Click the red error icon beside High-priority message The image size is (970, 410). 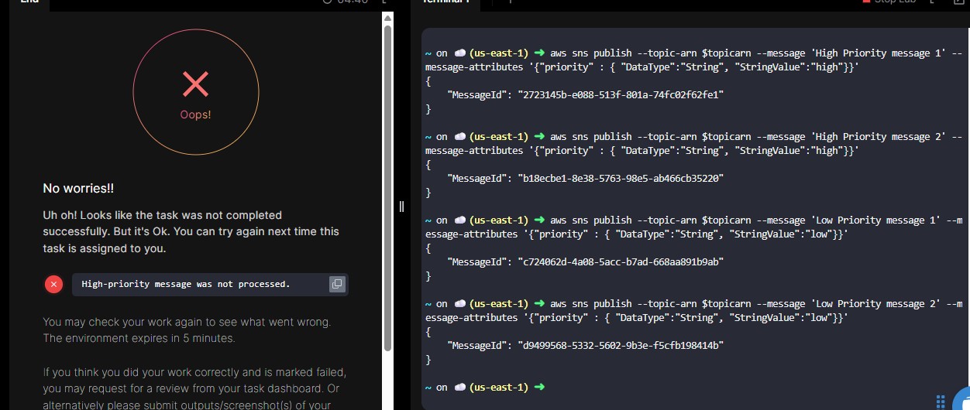coord(53,284)
